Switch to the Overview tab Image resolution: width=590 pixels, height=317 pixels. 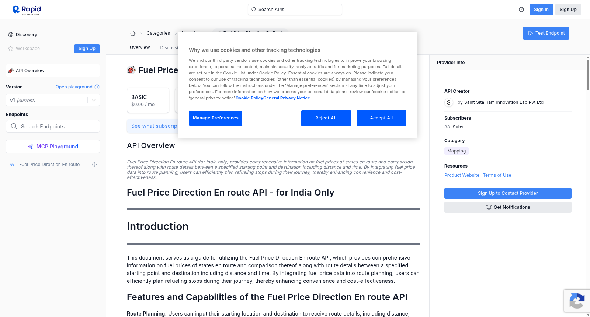point(140,47)
